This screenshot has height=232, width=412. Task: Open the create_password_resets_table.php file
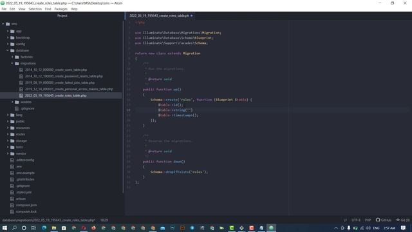pyautogui.click(x=64, y=76)
